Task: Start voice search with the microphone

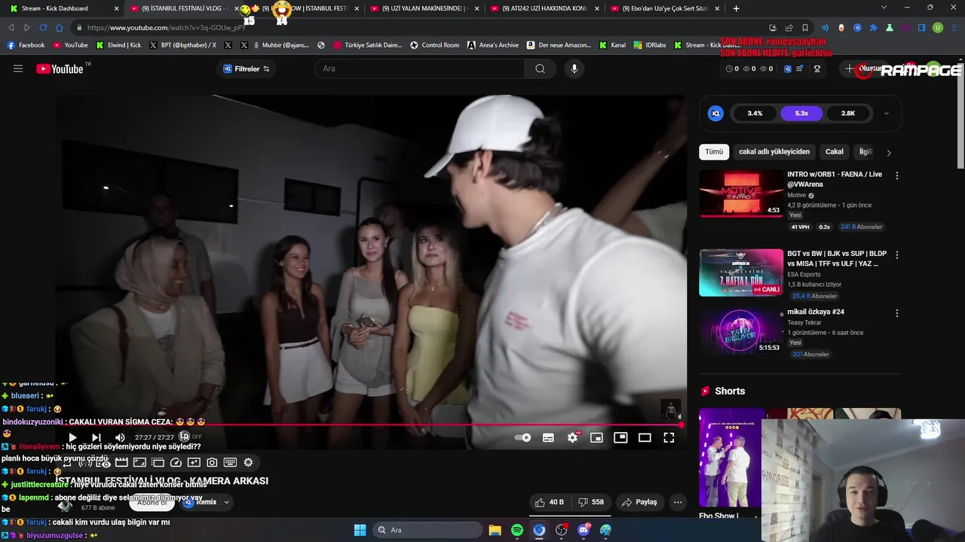Action: (x=574, y=69)
